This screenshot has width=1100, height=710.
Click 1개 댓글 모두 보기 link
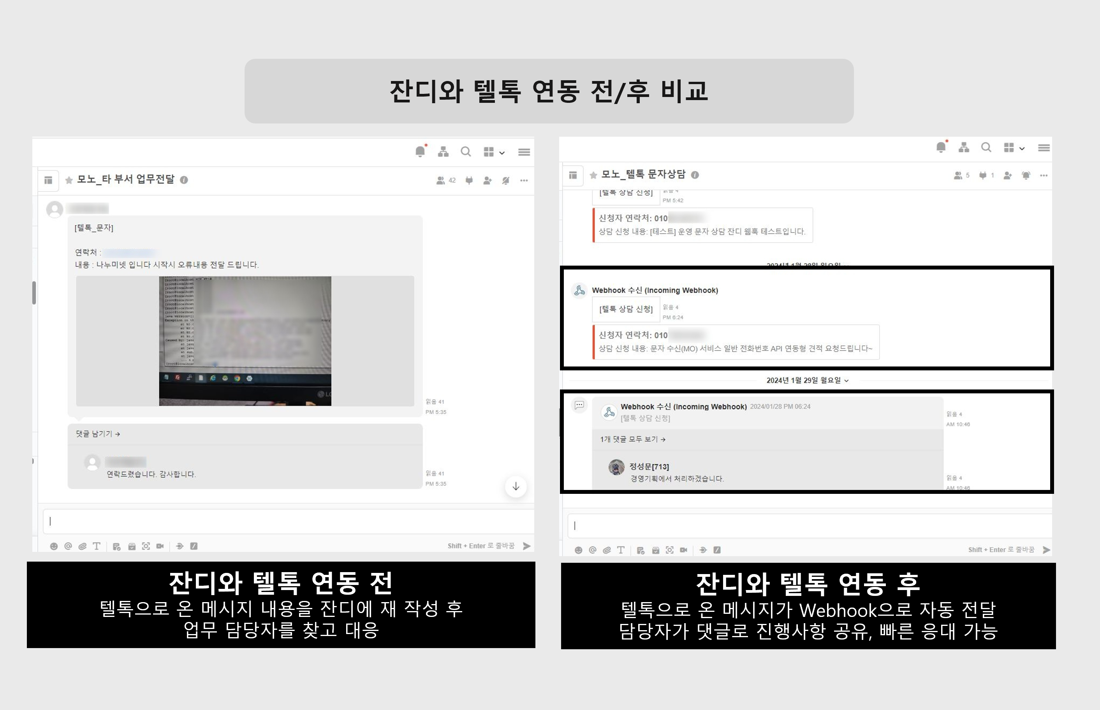632,439
